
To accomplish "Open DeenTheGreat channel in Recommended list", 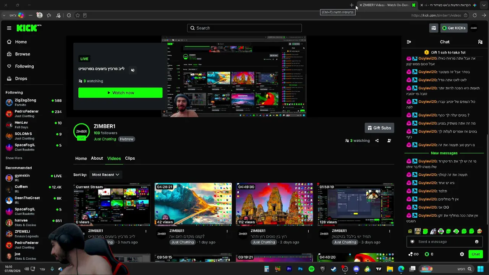I will pos(33,200).
